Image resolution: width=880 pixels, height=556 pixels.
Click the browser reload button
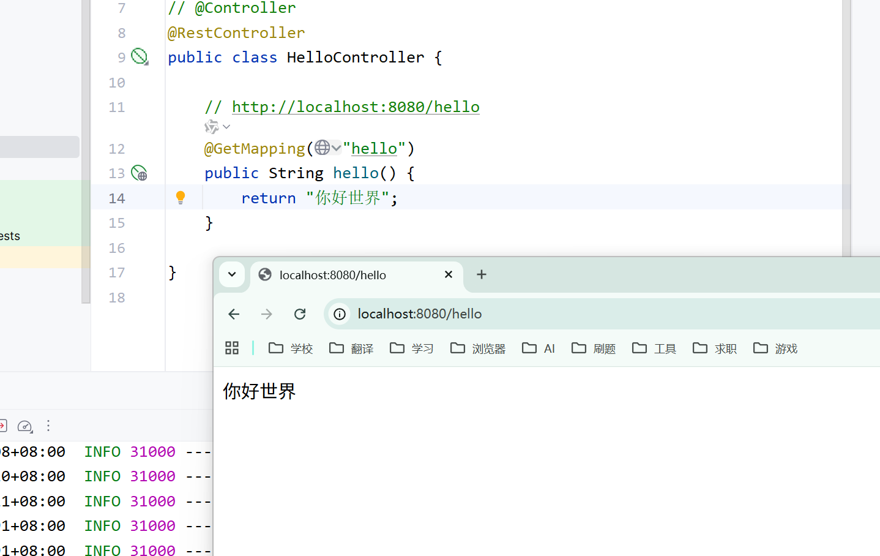pos(300,314)
